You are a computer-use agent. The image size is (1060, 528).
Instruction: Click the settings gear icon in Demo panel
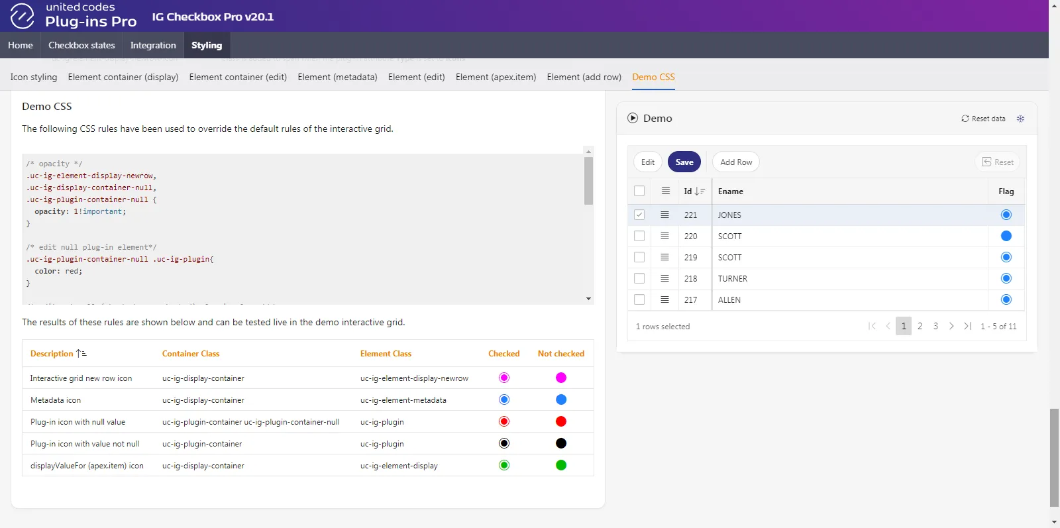pyautogui.click(x=1020, y=119)
